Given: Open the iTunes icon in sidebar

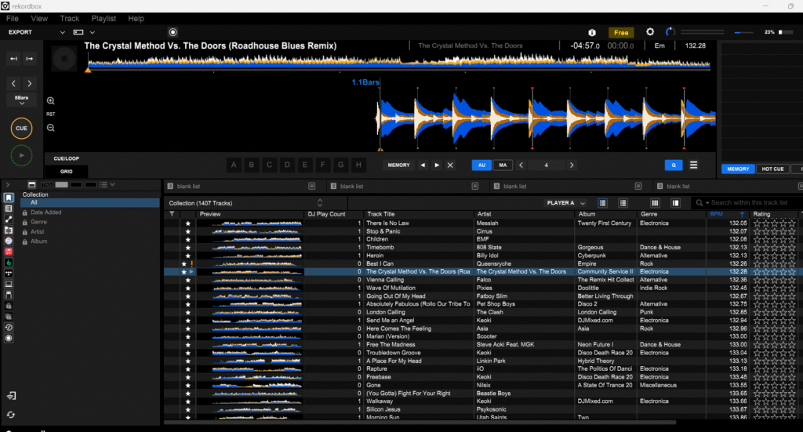Looking at the screenshot, I should [x=9, y=241].
